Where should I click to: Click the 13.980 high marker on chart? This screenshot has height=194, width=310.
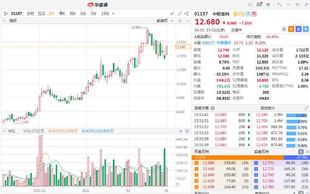[136, 27]
